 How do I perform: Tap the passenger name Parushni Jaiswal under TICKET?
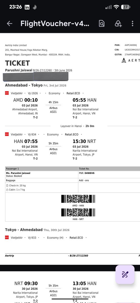pos(19,70)
